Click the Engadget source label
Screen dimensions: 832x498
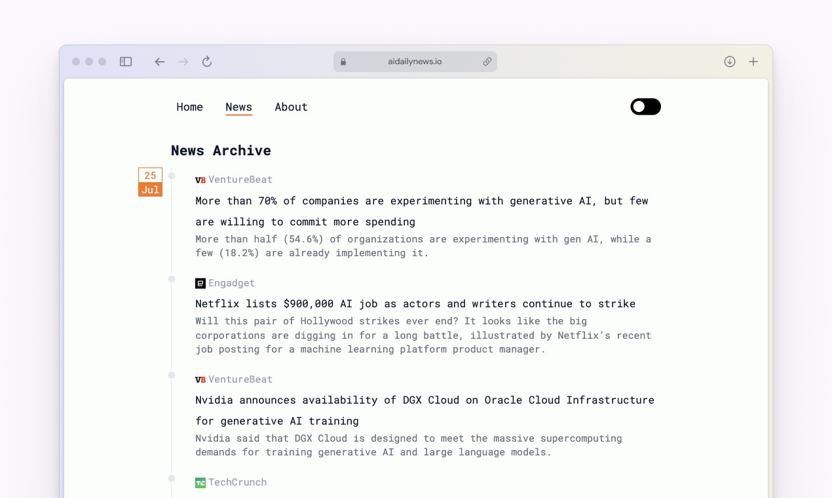click(x=231, y=283)
